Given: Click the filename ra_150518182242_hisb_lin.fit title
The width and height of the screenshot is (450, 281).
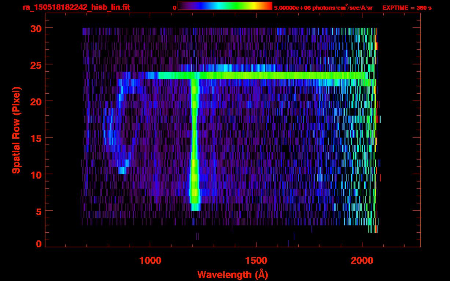Looking at the screenshot, I should (75, 7).
